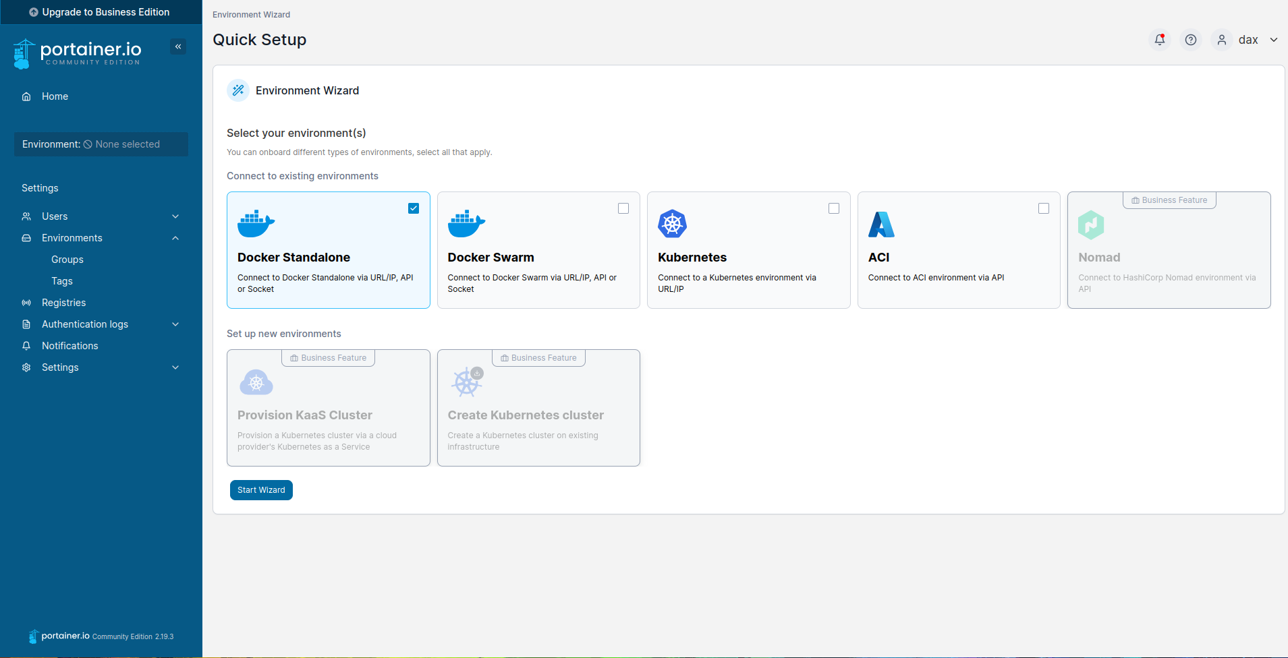
Task: Click Upgrade to Business Edition link
Action: pos(100,12)
